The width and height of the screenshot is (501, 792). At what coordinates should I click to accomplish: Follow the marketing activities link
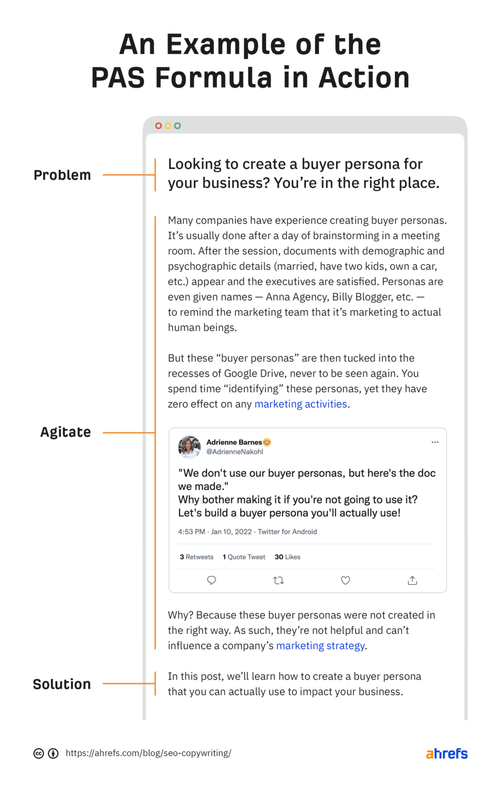pyautogui.click(x=300, y=404)
